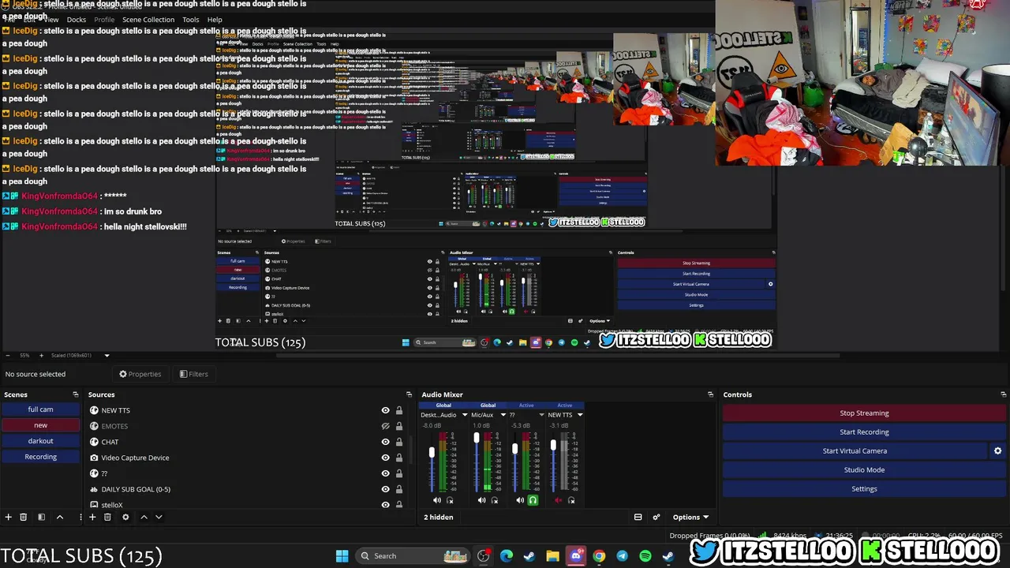
Task: Open source properties gear in Sources toolbar
Action: pyautogui.click(x=125, y=518)
